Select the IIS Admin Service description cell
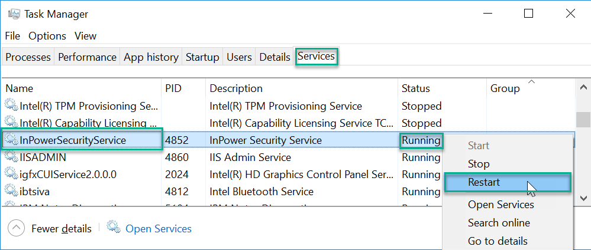591x250 pixels. (x=250, y=157)
